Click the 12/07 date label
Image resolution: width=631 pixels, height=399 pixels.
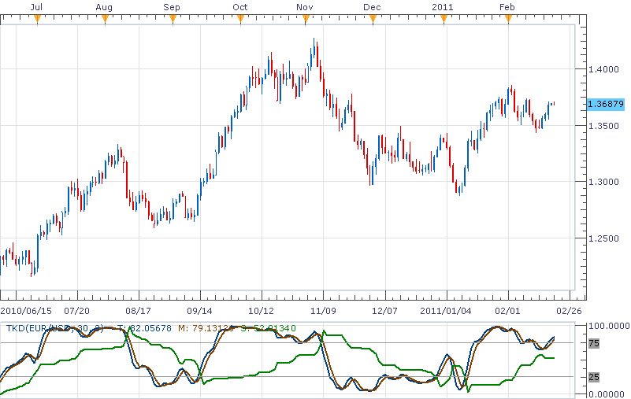384,311
